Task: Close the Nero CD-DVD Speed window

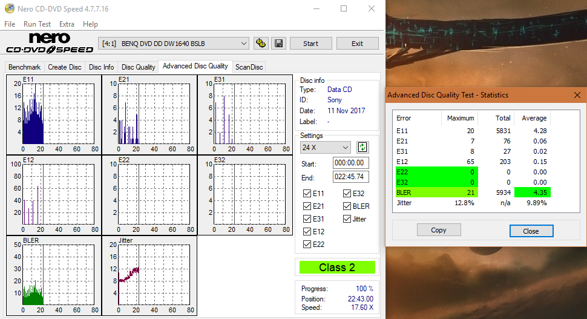Action: click(372, 8)
